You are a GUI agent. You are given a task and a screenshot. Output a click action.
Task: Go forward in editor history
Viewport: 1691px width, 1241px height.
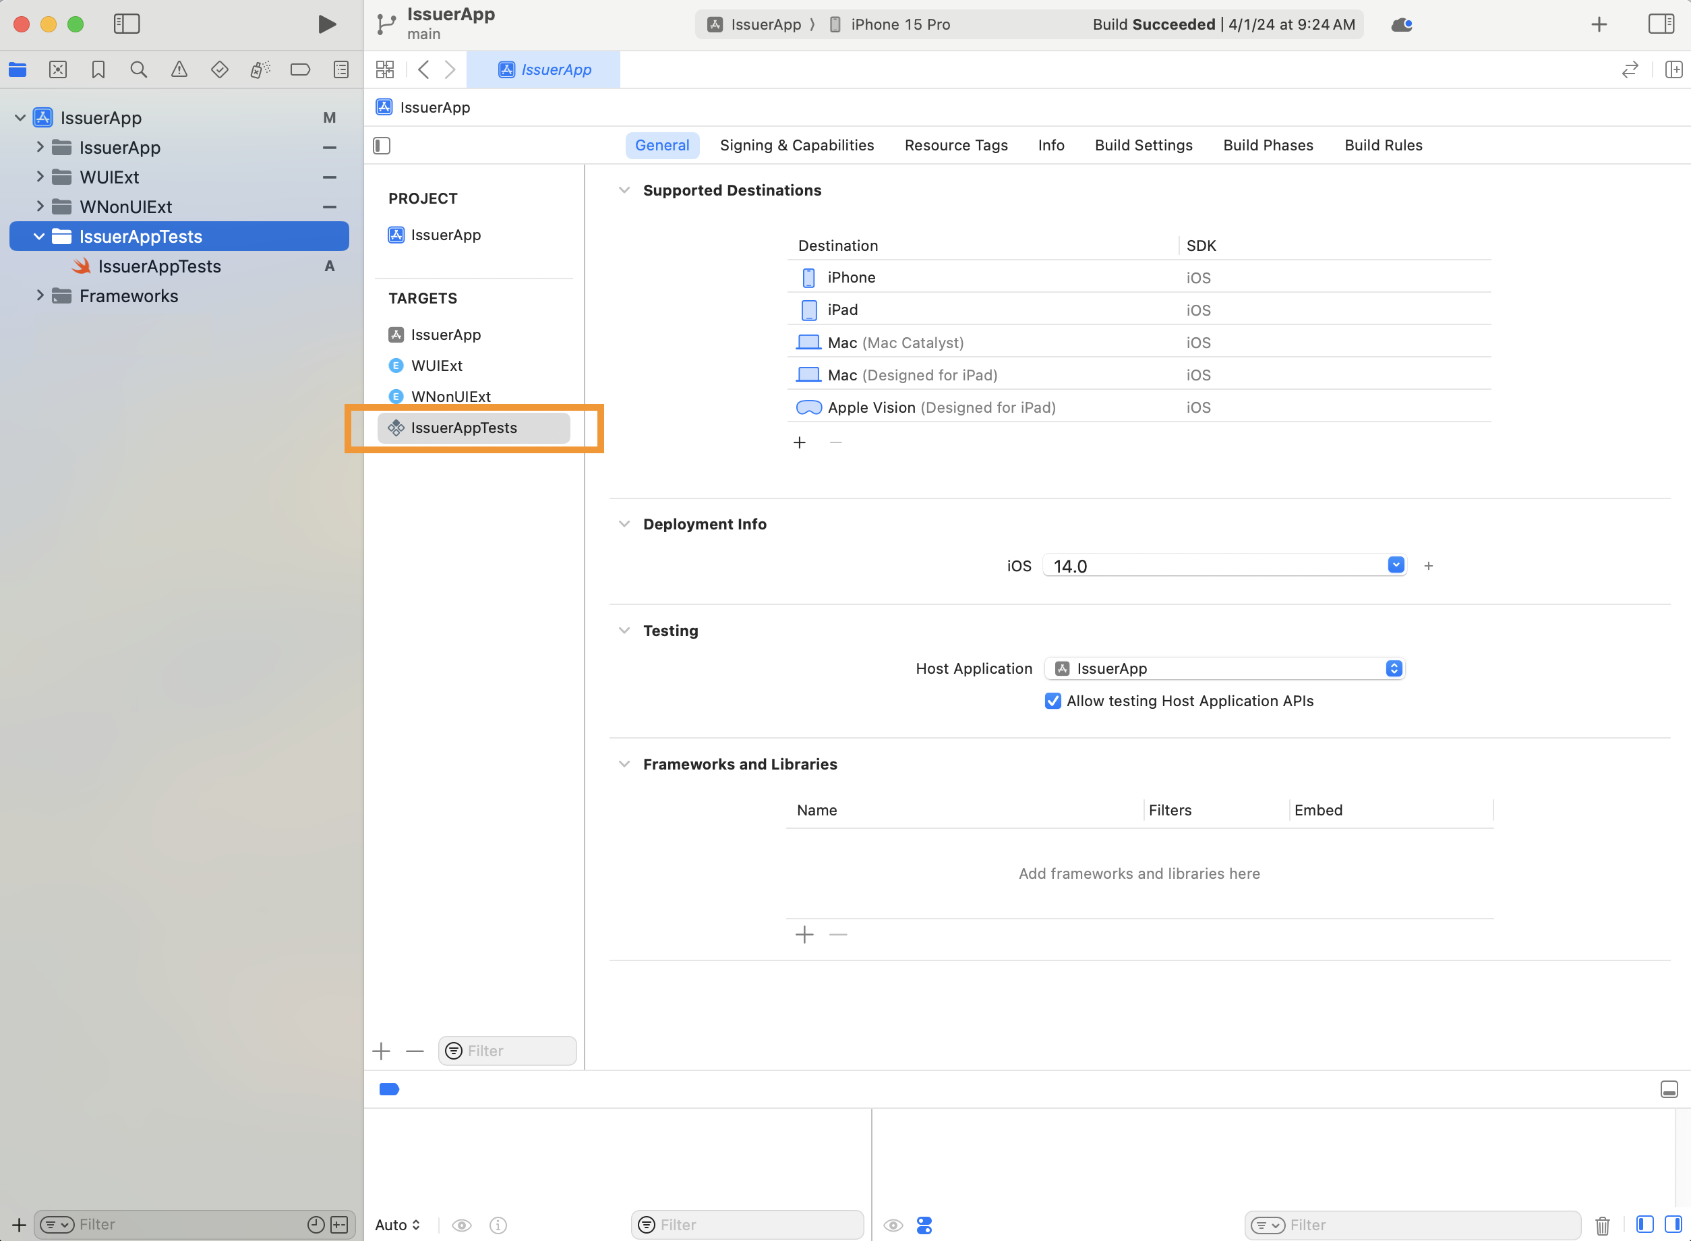(x=450, y=70)
